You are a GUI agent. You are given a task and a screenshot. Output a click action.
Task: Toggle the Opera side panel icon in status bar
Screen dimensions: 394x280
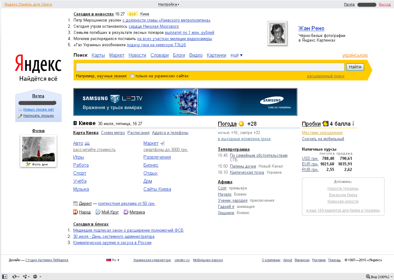(x=5, y=277)
